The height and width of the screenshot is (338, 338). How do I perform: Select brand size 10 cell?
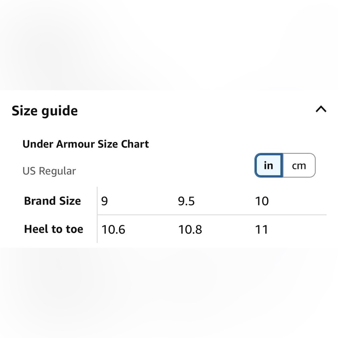tap(262, 201)
